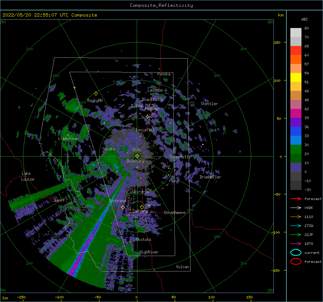The image size is (323, 302).
Task: Click the yellow 51 dBZ color swatch
Action: pyautogui.click(x=296, y=77)
